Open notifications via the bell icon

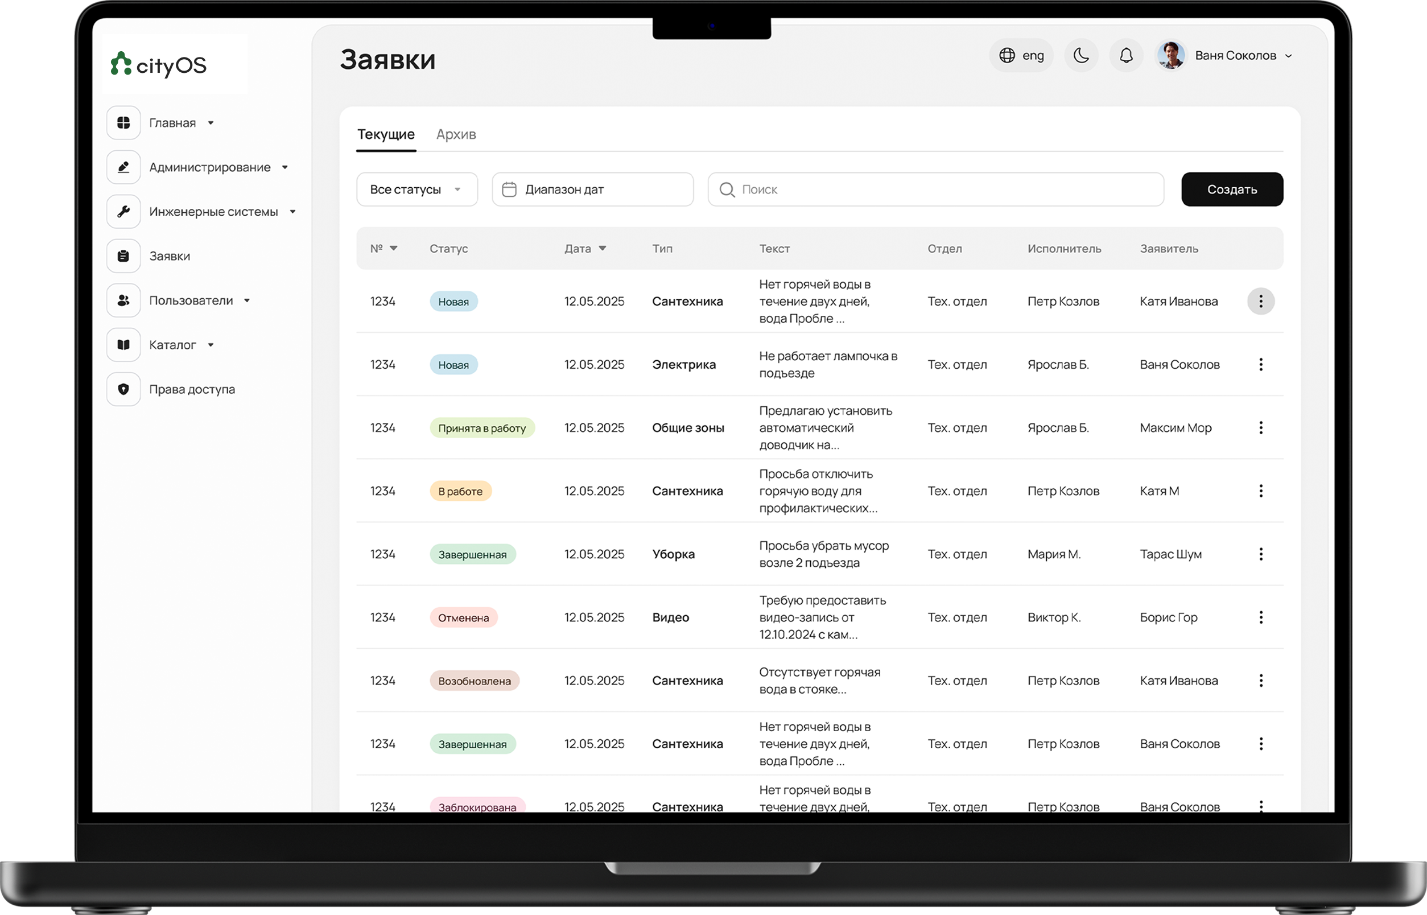tap(1127, 56)
